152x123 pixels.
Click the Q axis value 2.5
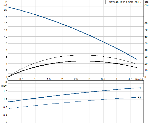[76, 79]
